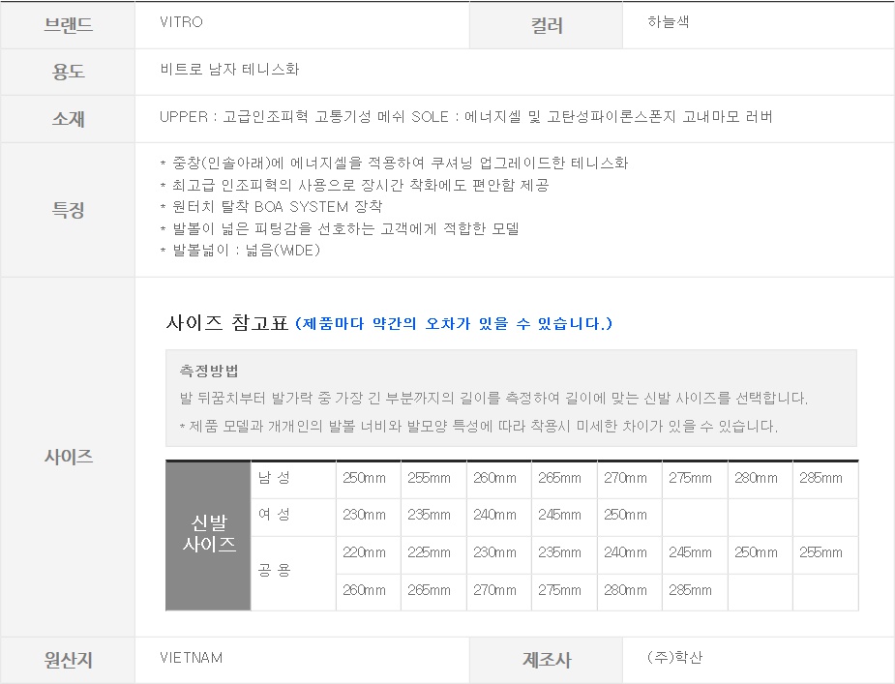Select the 측정방법 heading in gray box

209,371
